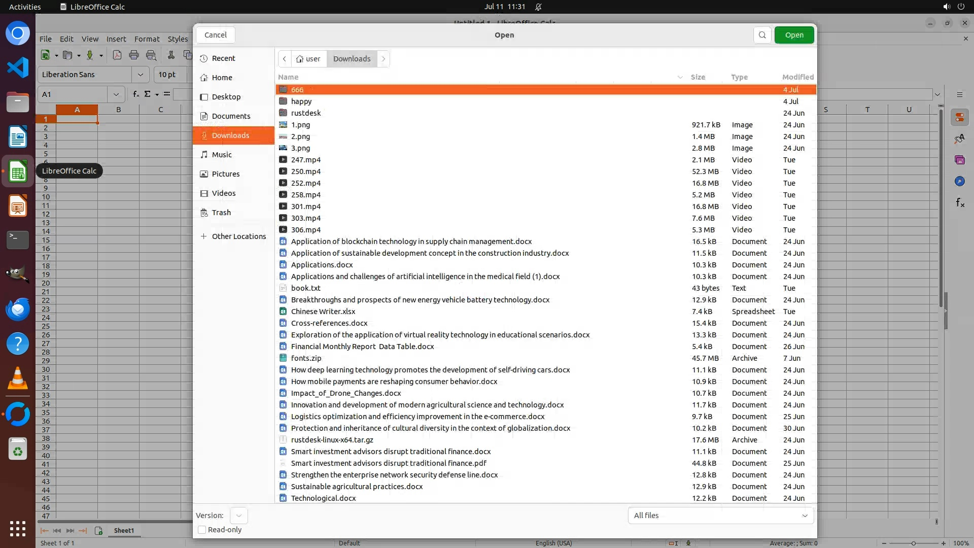Click the Cancel button
The image size is (974, 548).
pos(215,35)
